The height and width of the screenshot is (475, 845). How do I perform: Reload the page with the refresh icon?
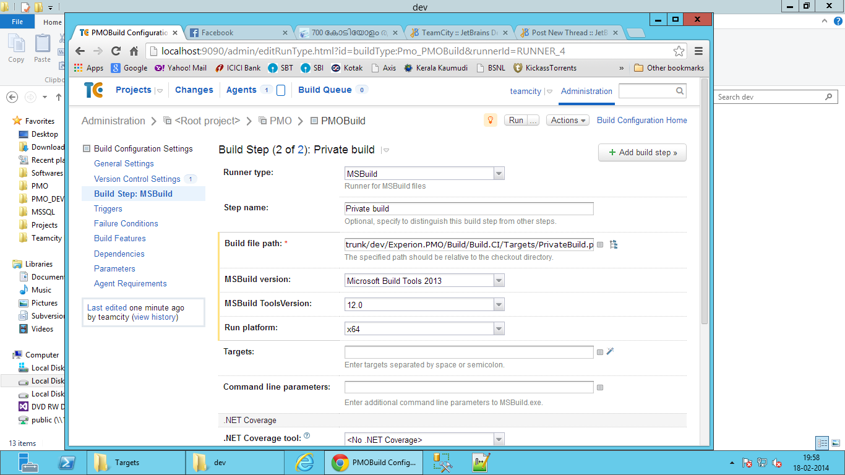click(116, 51)
